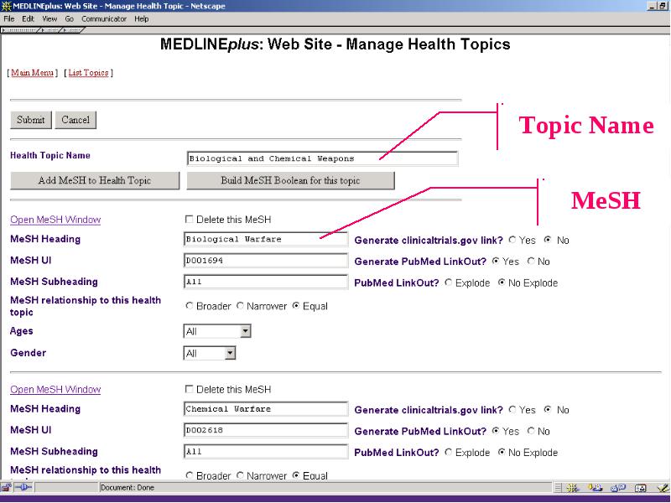Select Narrower relationship for Chemical Warfare
The height and width of the screenshot is (503, 671).
click(x=240, y=475)
